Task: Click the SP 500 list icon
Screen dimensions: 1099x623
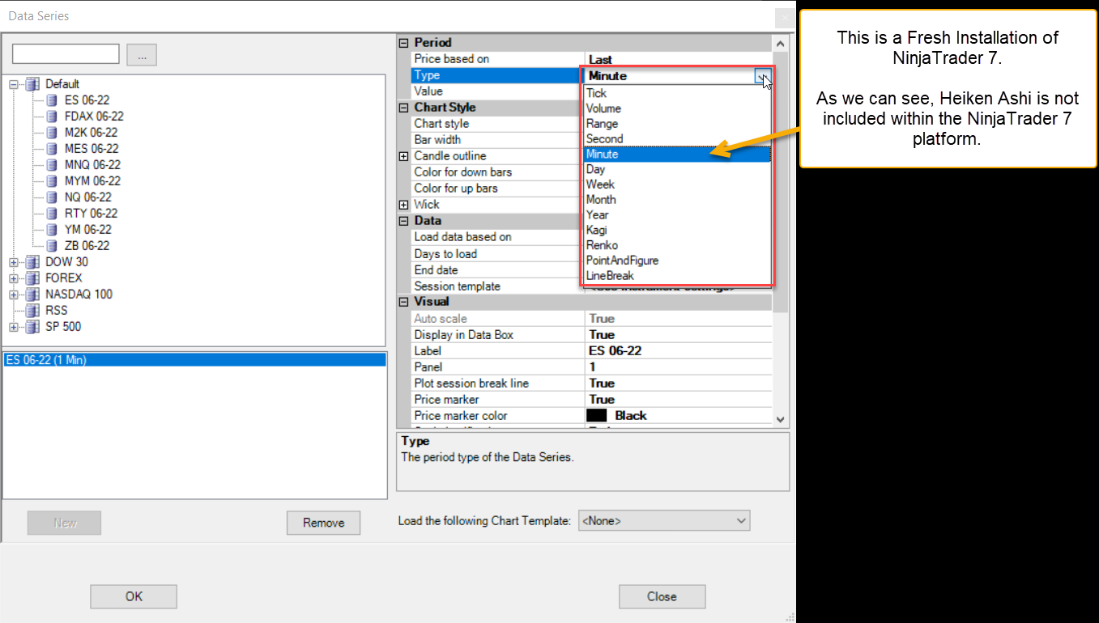Action: (32, 327)
